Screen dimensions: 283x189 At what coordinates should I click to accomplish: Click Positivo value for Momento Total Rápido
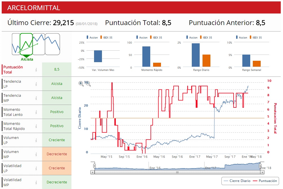click(57, 126)
